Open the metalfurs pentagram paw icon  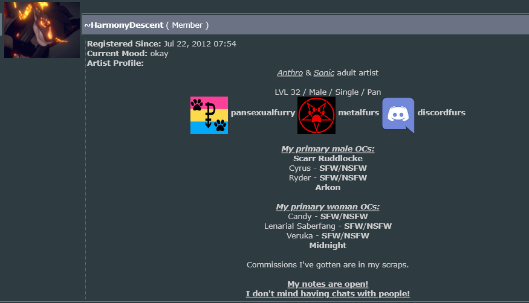[316, 115]
